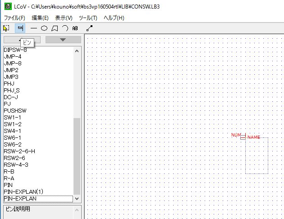Select RSW-4-3 in the part list
Image resolution: width=284 pixels, height=219 pixels.
coord(38,165)
